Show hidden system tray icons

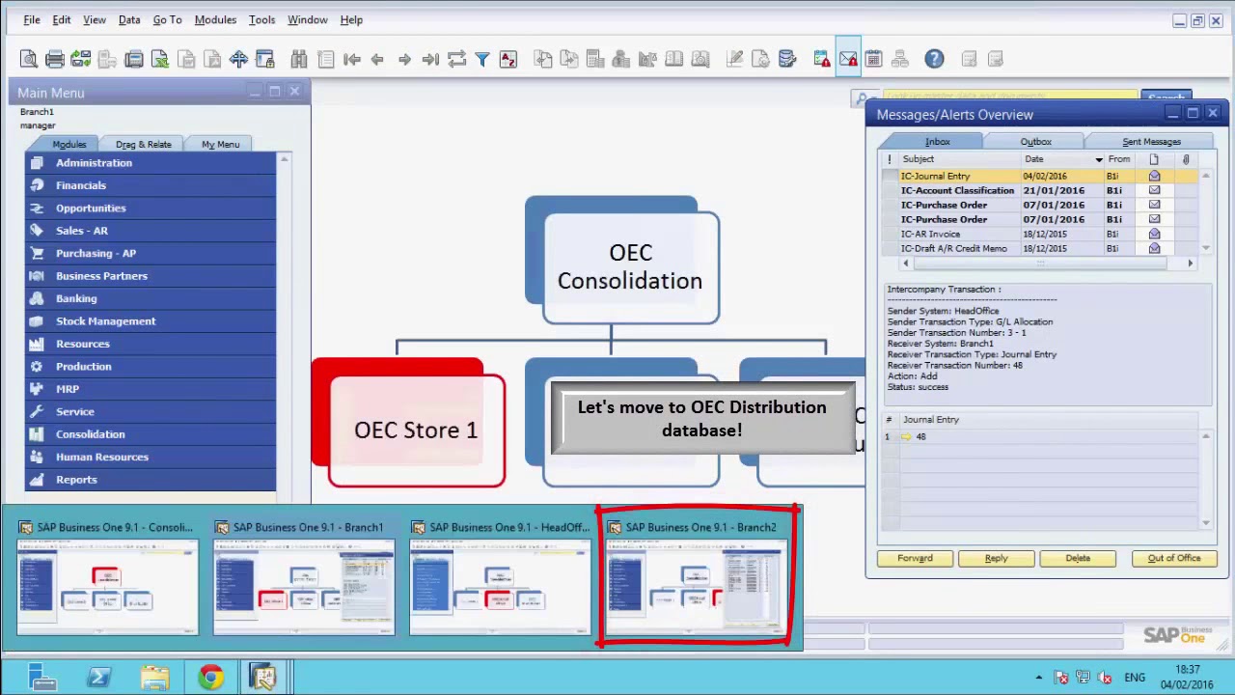(x=1038, y=678)
